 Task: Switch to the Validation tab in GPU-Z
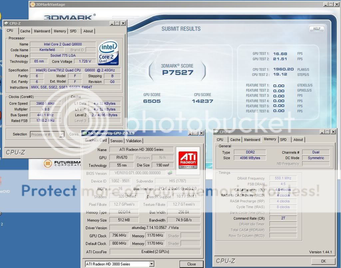click(134, 141)
